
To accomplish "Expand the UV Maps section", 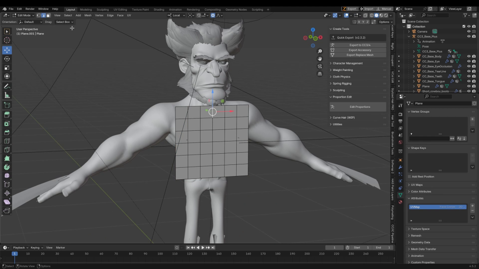I will [416, 185].
